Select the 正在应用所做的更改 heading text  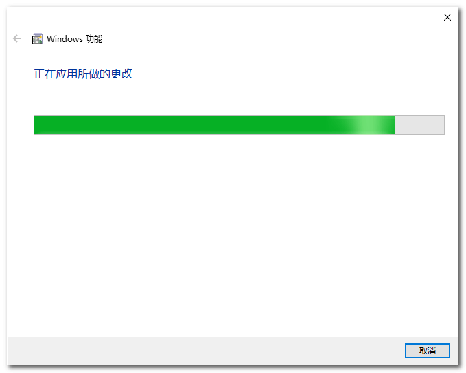(83, 74)
